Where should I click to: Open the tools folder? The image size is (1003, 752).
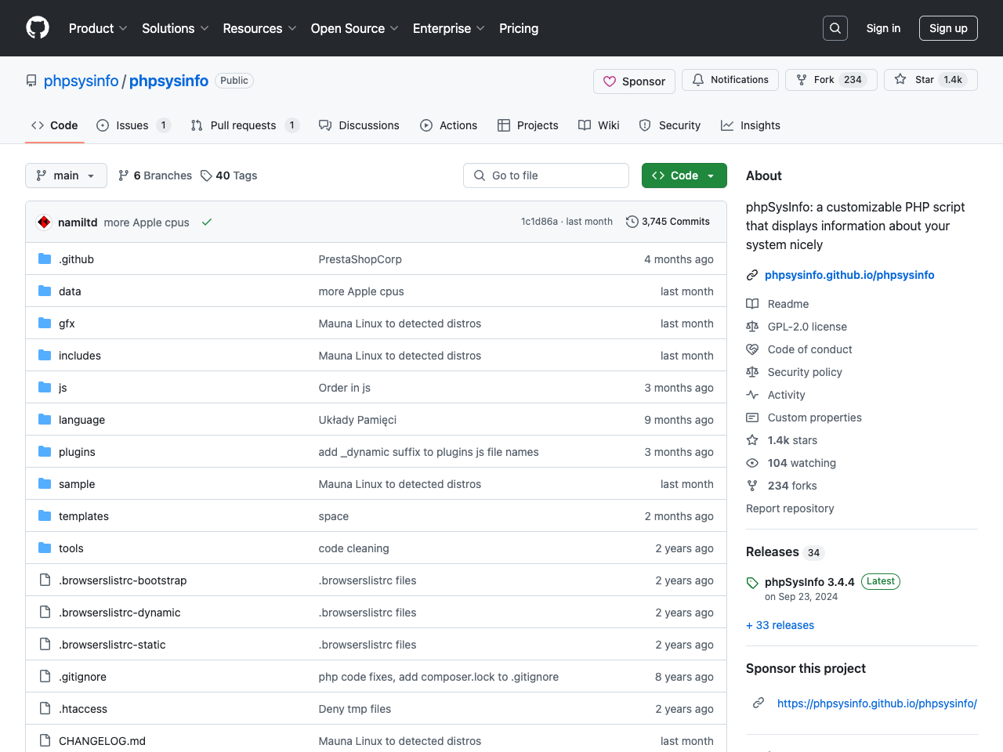tap(71, 548)
